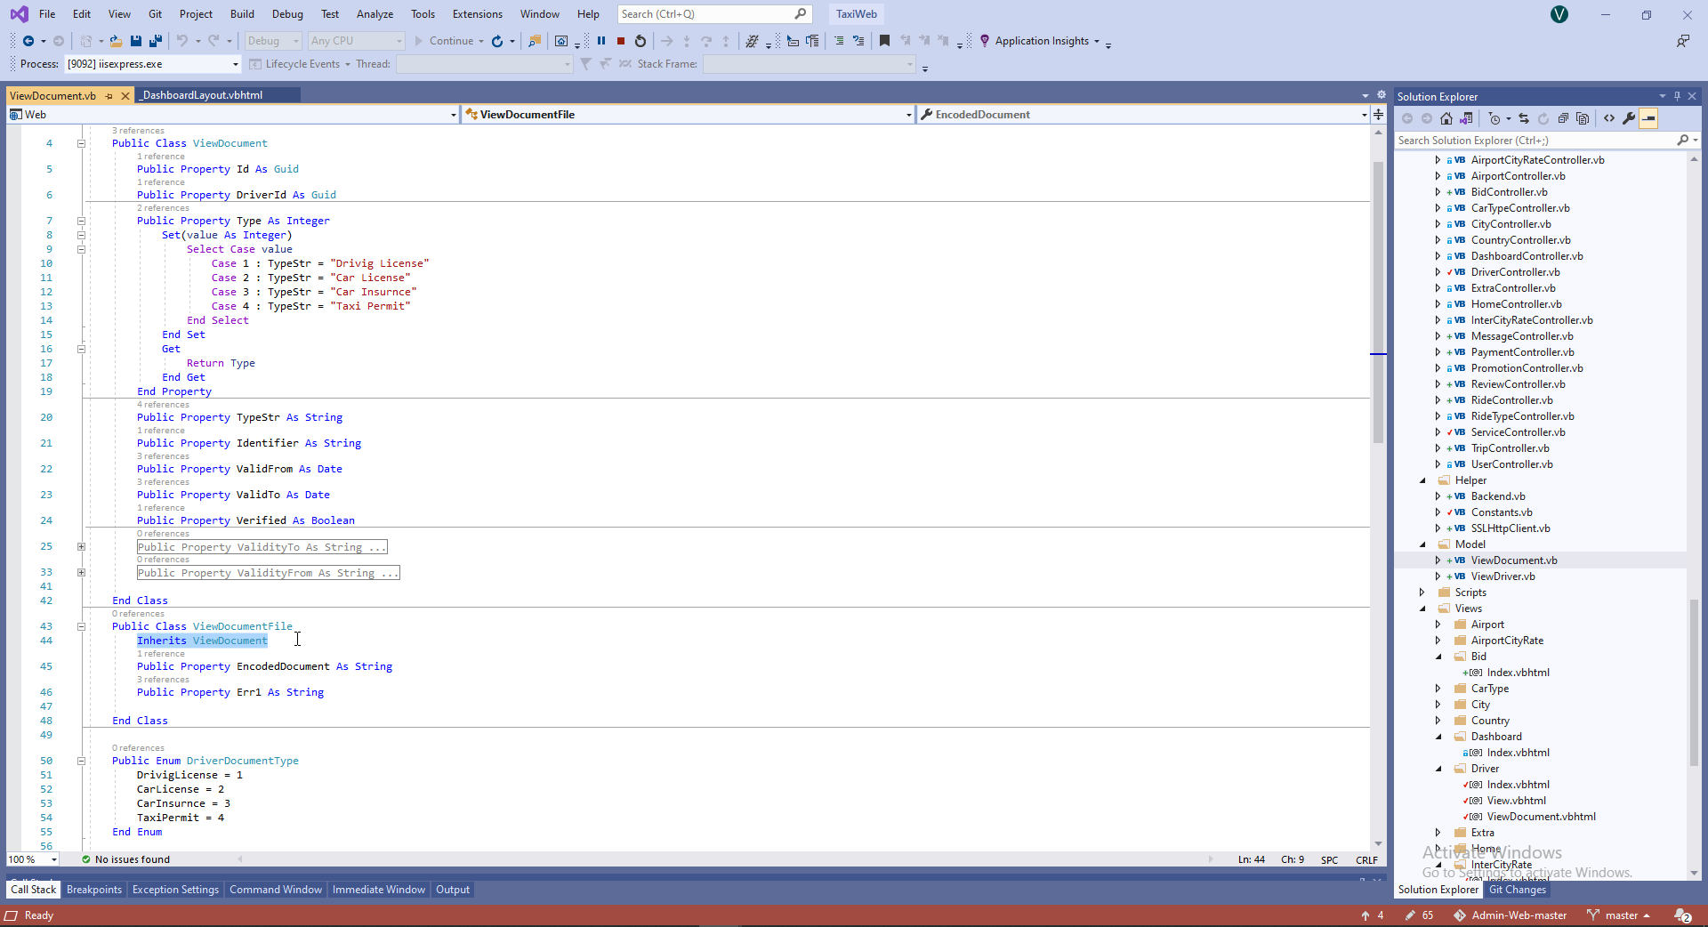Click the Browser refresh icon next to Continue

[x=497, y=41]
